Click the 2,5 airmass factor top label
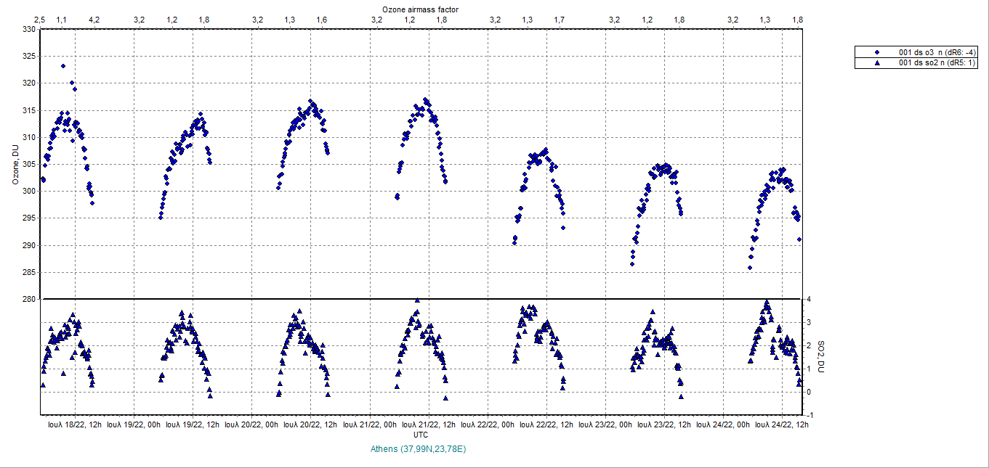 tap(39, 19)
